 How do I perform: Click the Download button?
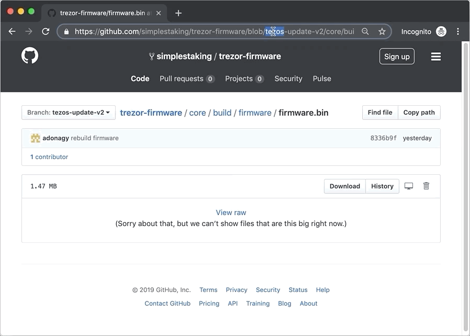point(345,186)
